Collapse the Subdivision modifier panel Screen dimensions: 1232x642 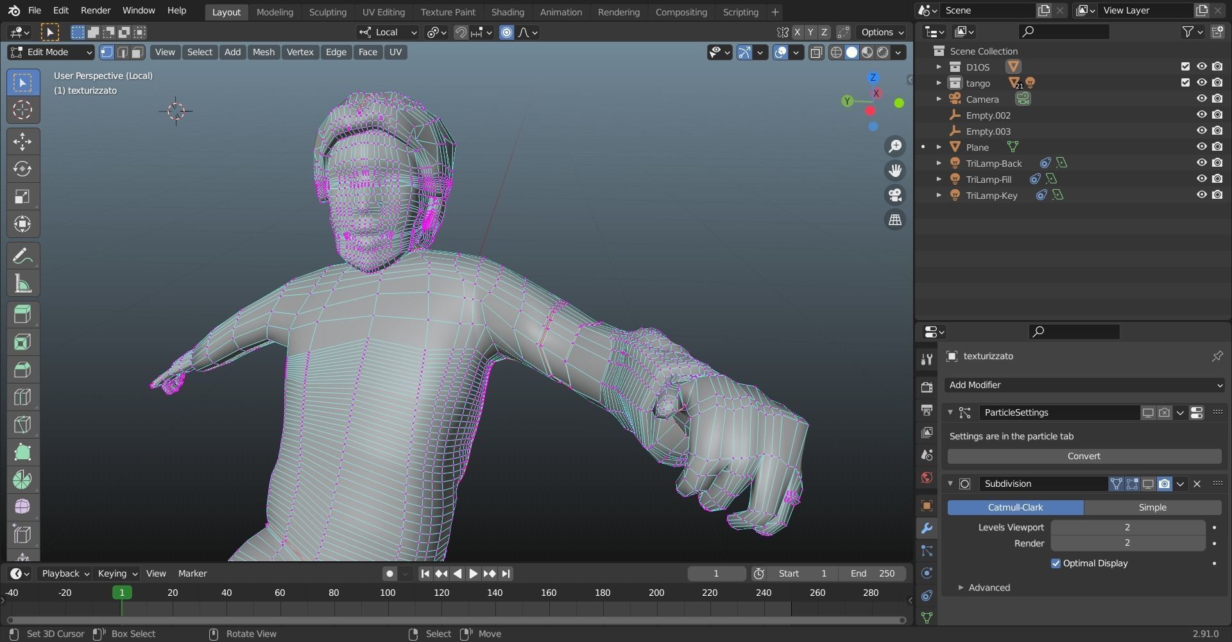(x=950, y=484)
